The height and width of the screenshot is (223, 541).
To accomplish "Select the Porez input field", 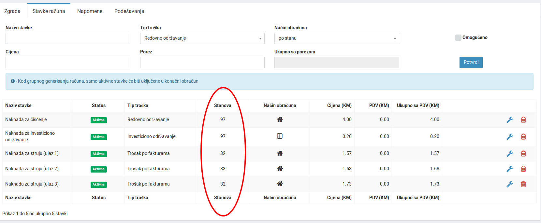I will (202, 63).
